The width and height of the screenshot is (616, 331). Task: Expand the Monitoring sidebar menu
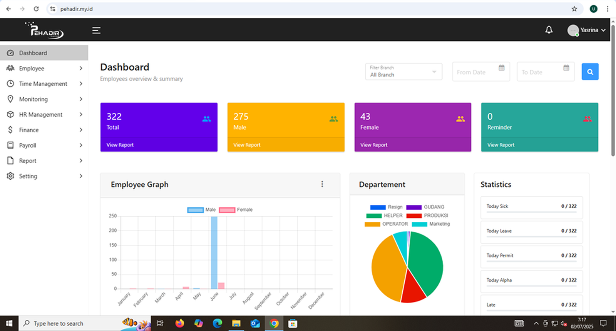(x=44, y=99)
